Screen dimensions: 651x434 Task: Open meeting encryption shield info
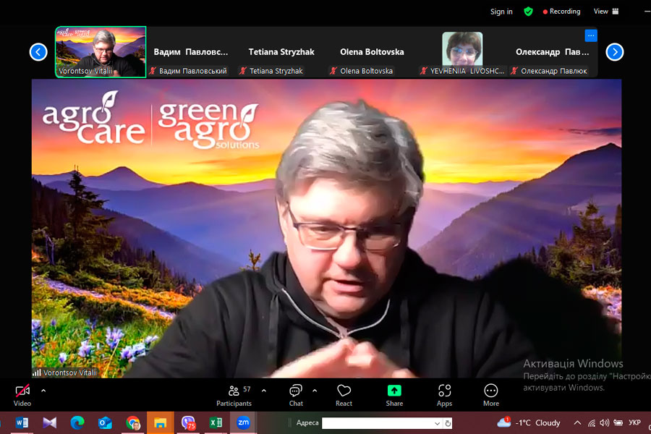point(528,12)
